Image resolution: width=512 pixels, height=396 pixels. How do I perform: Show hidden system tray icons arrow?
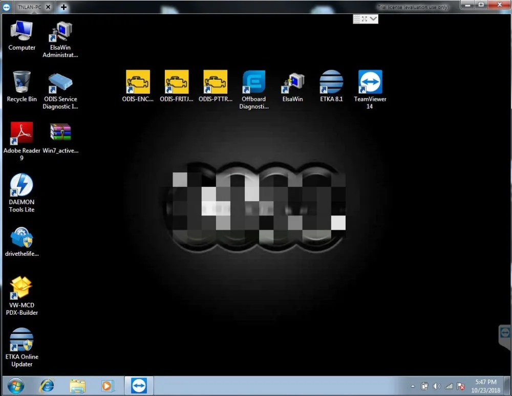point(413,386)
